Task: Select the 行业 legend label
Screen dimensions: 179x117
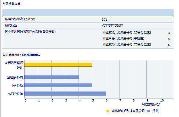Action: [x=155, y=111]
